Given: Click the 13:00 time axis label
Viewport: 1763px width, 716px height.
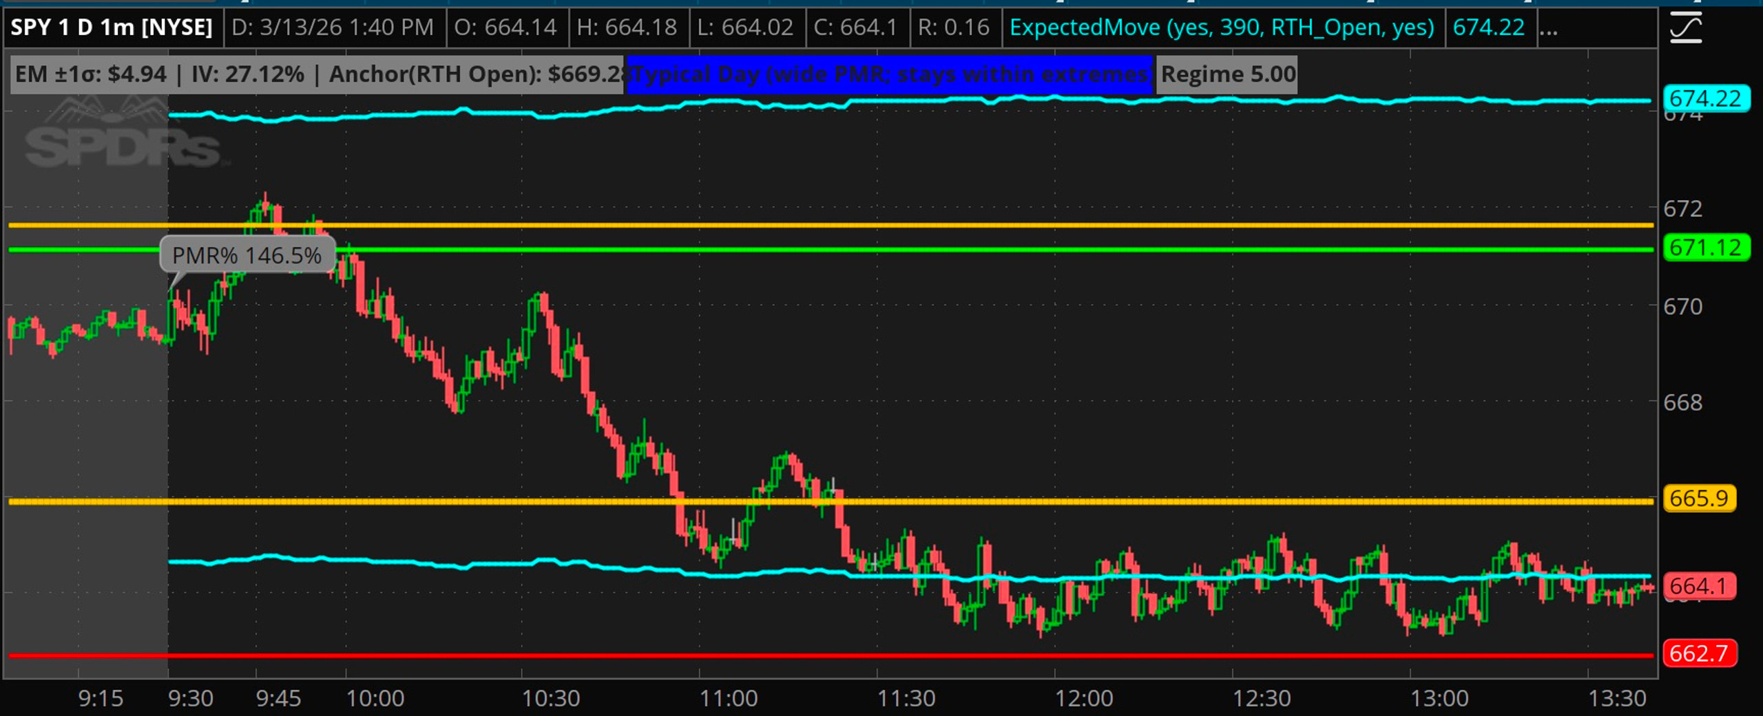Looking at the screenshot, I should (x=1439, y=699).
